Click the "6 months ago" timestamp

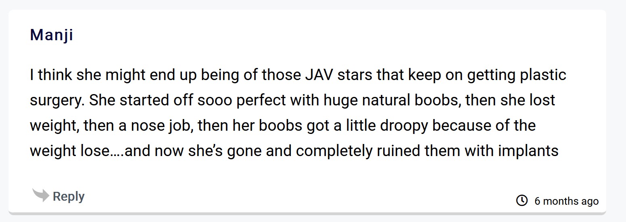coord(566,201)
